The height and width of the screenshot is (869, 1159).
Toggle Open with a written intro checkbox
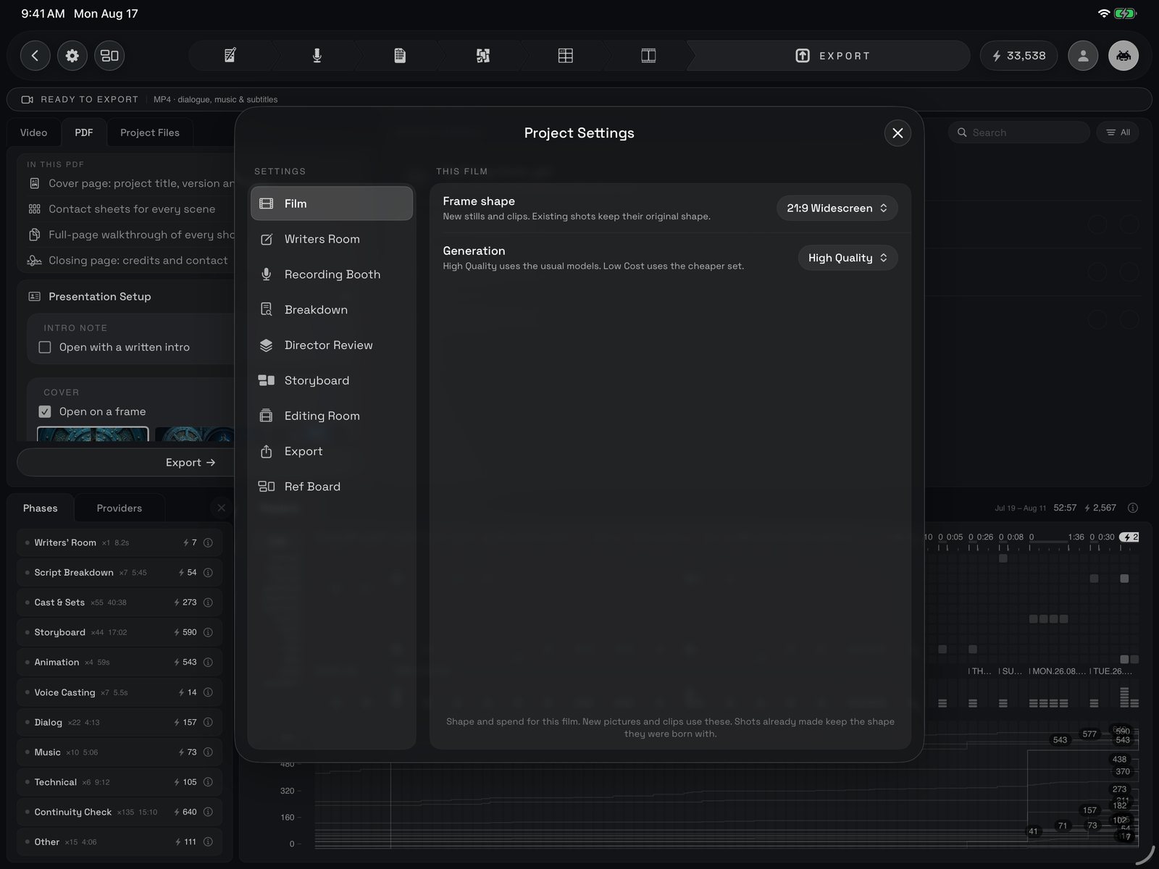point(45,348)
